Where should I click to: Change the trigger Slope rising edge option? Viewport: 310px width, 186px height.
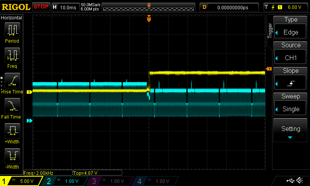pos(291,79)
